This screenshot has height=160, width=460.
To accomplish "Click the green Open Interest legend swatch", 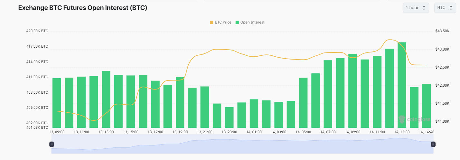I will click(x=237, y=22).
